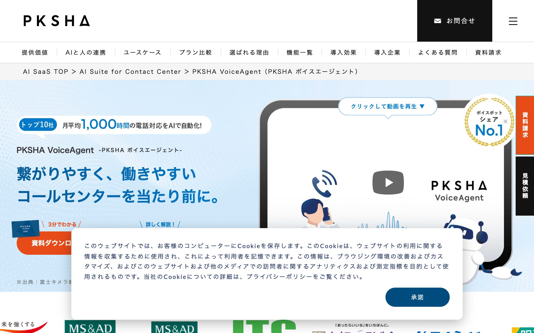Go to ユースケース section
This screenshot has height=333, width=534.
pos(142,52)
